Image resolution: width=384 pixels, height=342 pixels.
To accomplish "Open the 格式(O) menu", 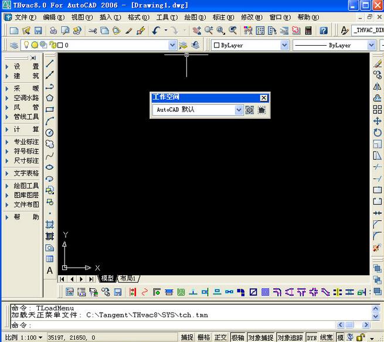I will tap(138, 18).
